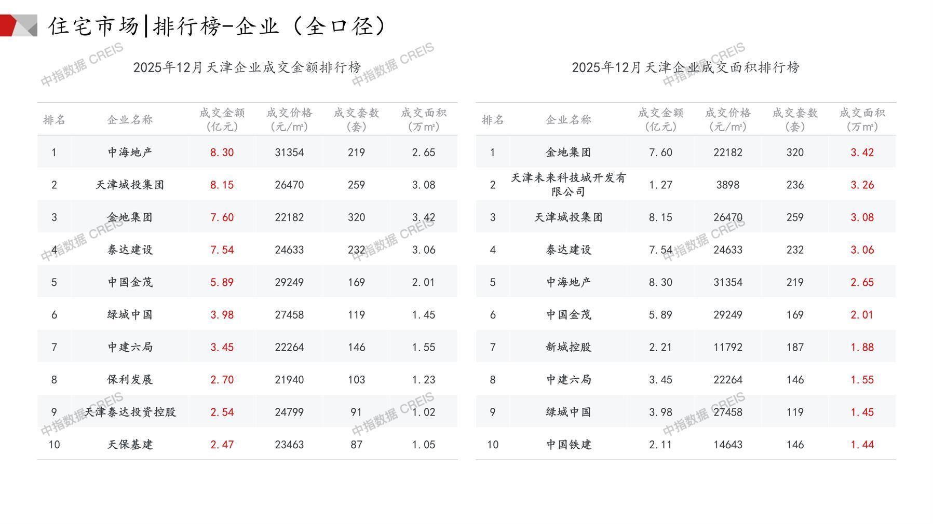Image resolution: width=933 pixels, height=524 pixels.
Task: Click 天津未来科技城开发有限公司 company cell
Action: point(568,185)
